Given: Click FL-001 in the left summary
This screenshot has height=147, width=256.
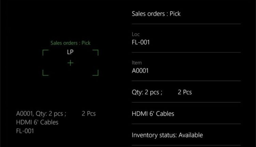Looking at the screenshot, I should pos(25,131).
